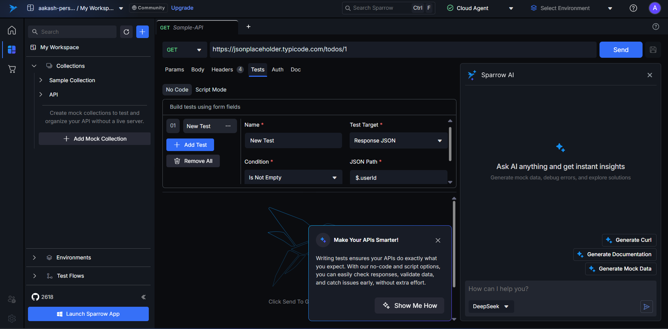Click the Send button
The image size is (668, 329).
click(621, 50)
